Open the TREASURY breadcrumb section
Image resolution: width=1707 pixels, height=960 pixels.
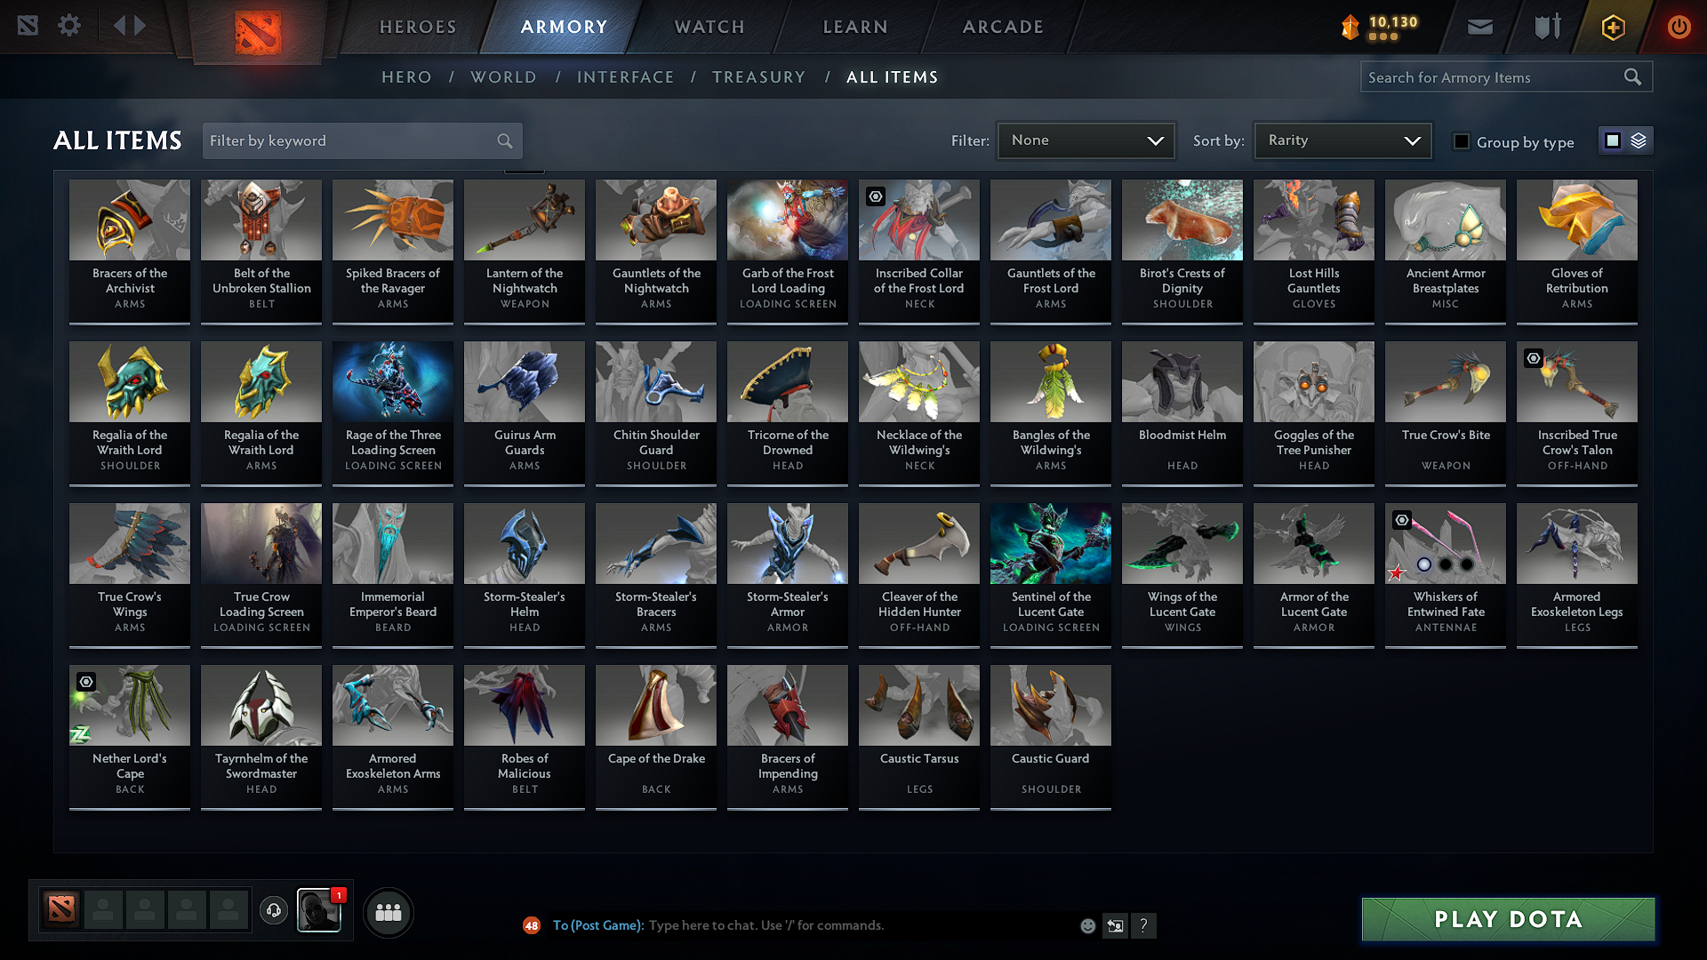coord(758,76)
